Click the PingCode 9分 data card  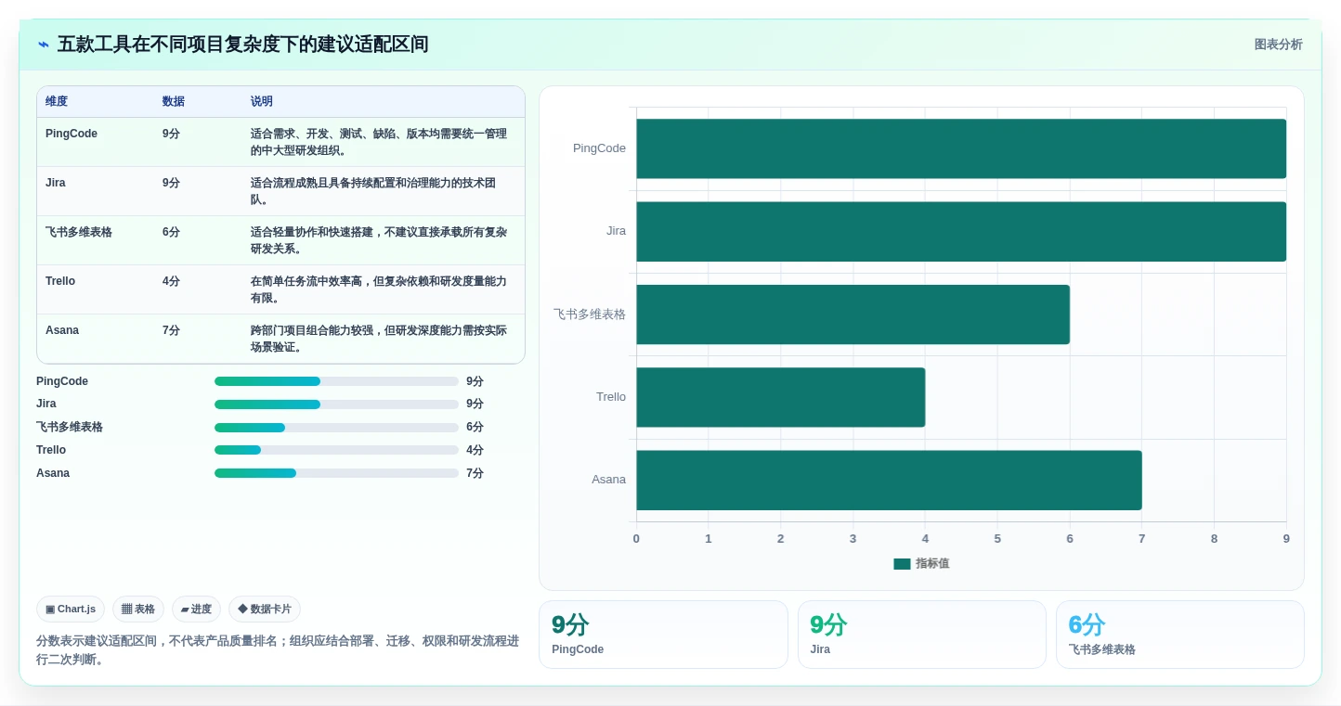click(x=663, y=635)
